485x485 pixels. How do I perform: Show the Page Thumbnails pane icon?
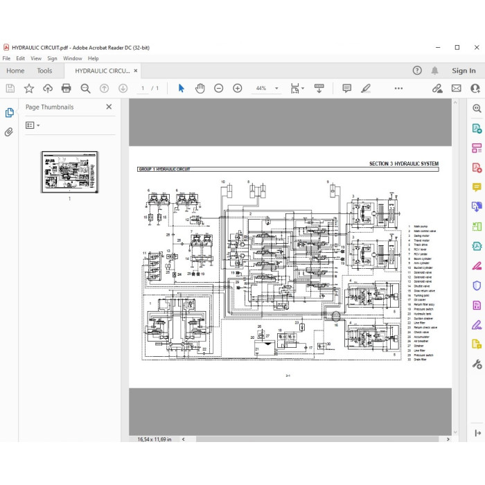9,112
